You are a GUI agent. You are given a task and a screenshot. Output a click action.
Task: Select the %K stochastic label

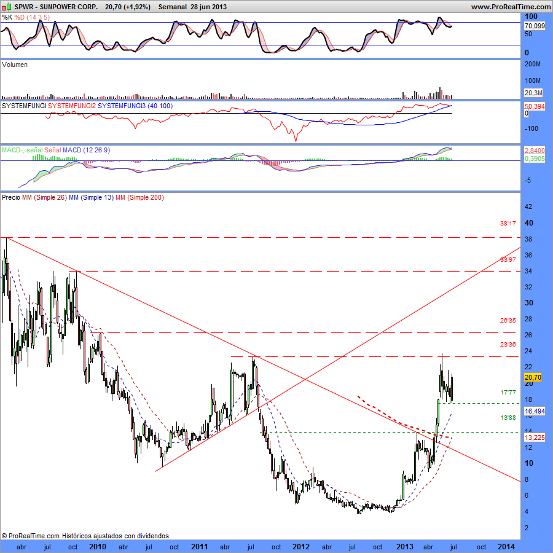point(7,17)
